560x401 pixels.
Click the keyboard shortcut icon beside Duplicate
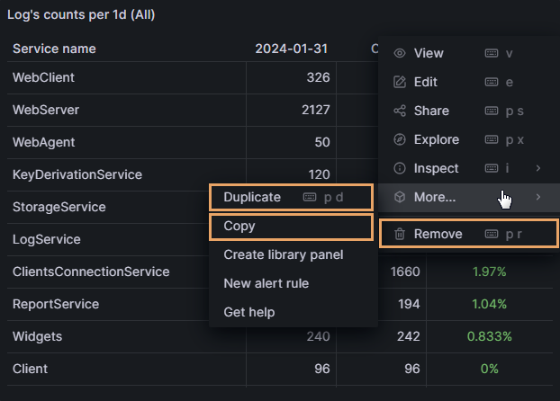[x=310, y=197]
